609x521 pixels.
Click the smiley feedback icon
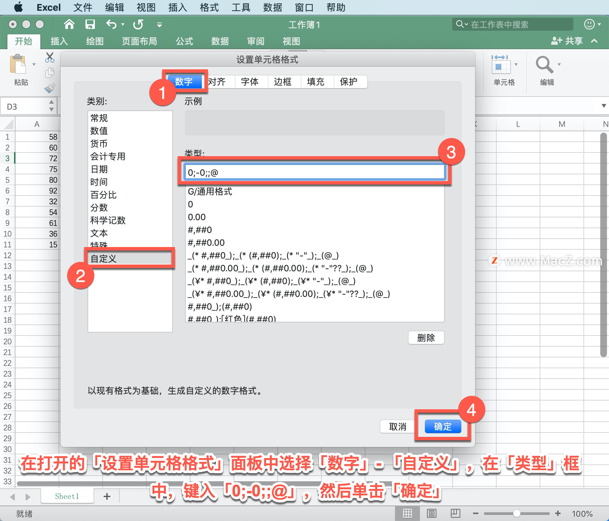(589, 24)
